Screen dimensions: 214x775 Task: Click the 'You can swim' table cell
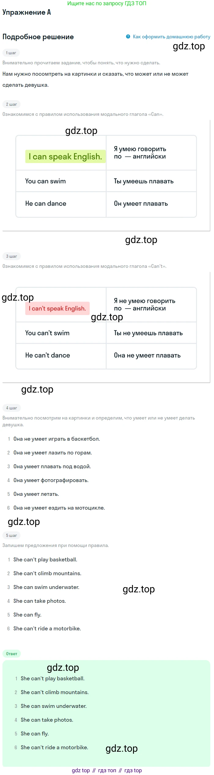click(61, 181)
